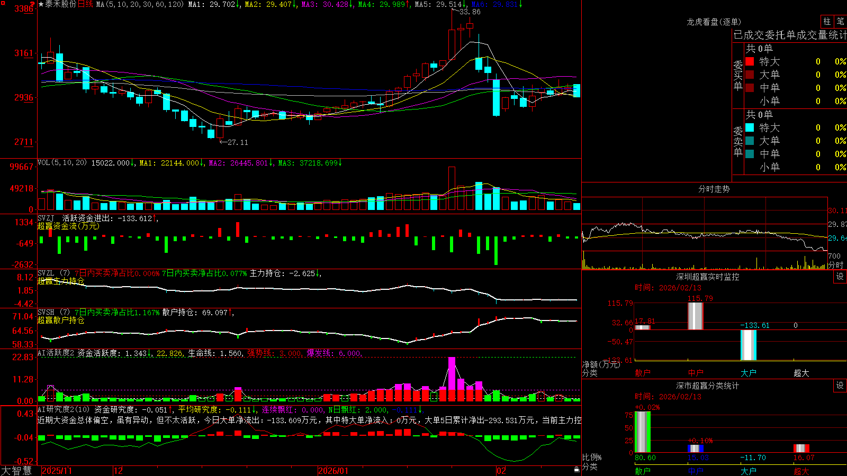Select the 2025/11 date marker on time axis

pyautogui.click(x=57, y=471)
